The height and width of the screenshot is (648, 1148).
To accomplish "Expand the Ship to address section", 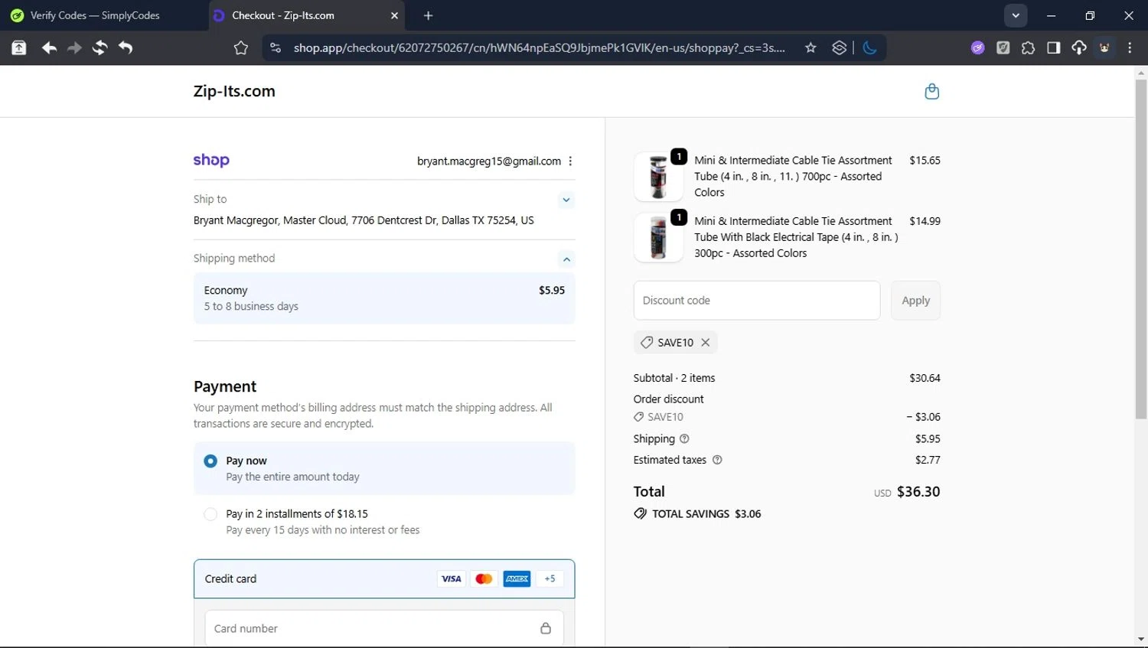I will pyautogui.click(x=566, y=200).
